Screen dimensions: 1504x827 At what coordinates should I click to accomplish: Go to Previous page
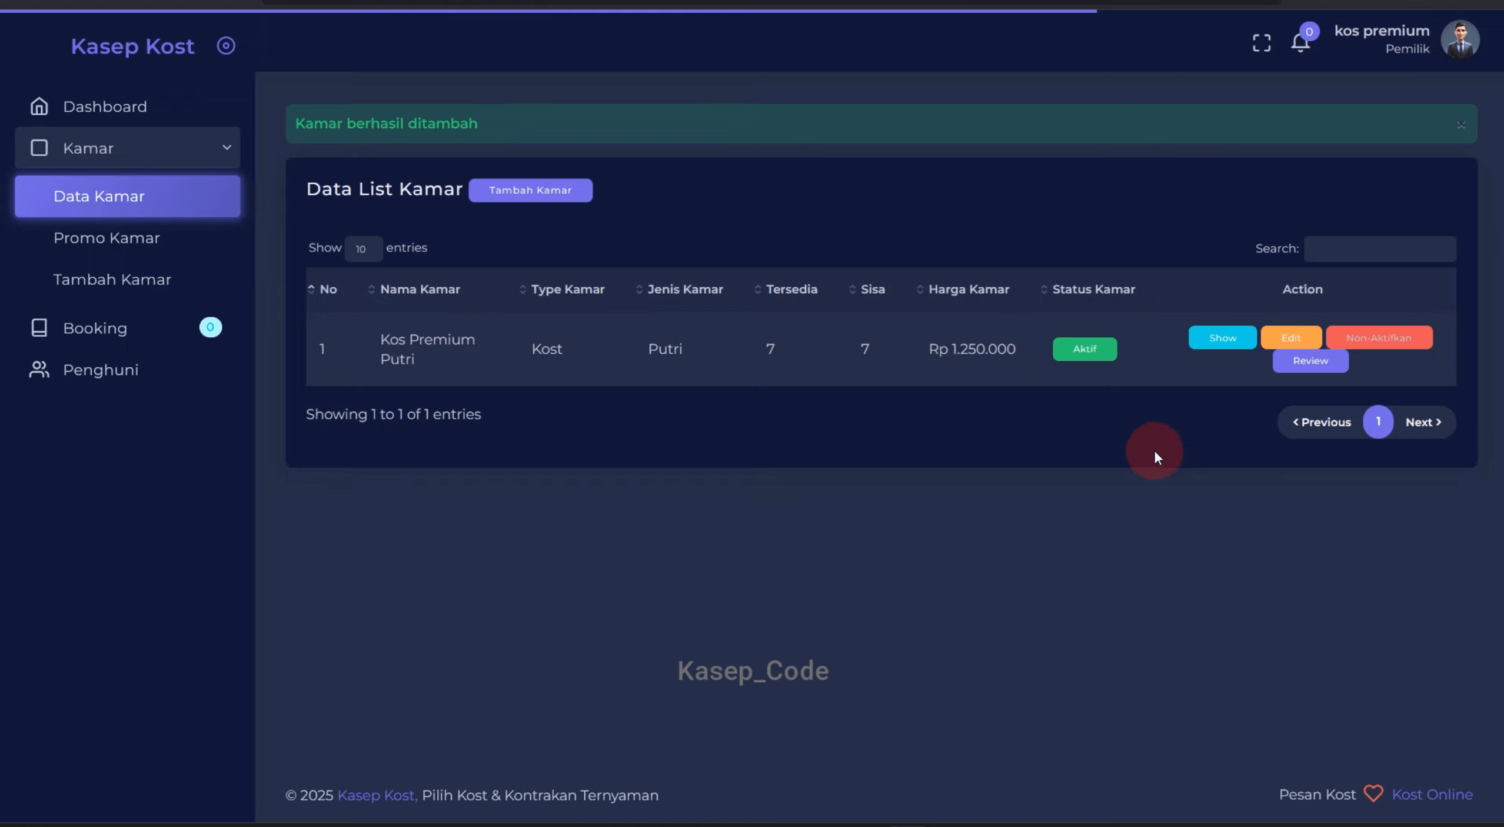1322,422
